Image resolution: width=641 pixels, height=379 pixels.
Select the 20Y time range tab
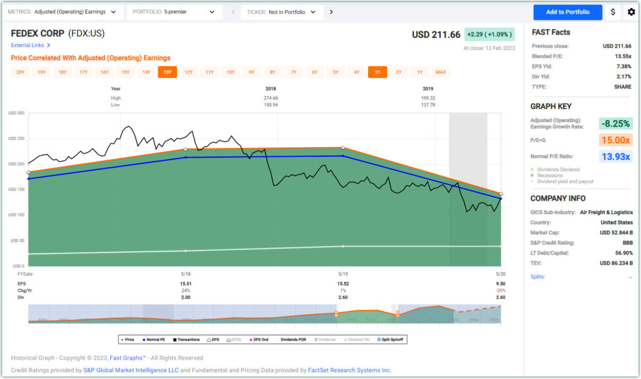[x=20, y=72]
